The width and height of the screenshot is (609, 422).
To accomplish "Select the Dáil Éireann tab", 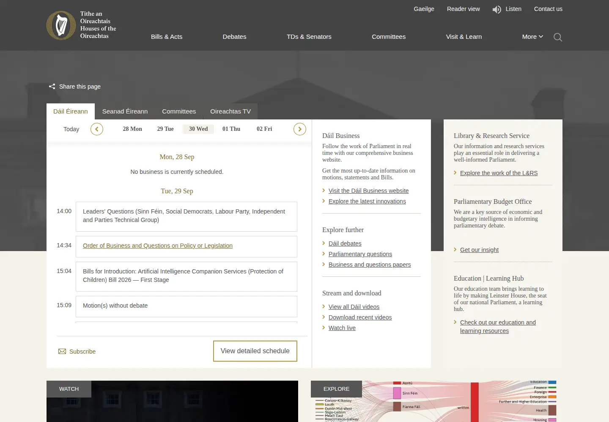I will point(71,111).
